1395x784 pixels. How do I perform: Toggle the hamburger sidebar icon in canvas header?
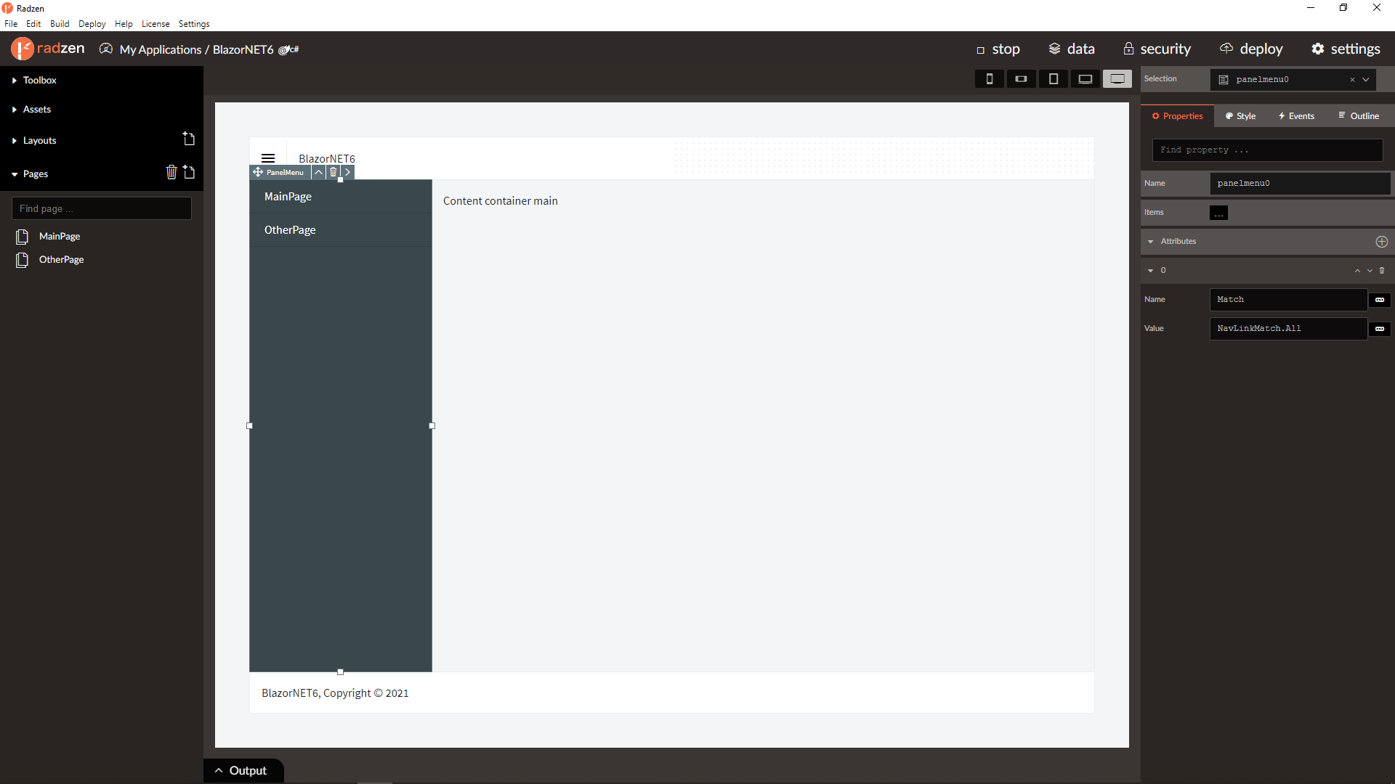pos(268,158)
